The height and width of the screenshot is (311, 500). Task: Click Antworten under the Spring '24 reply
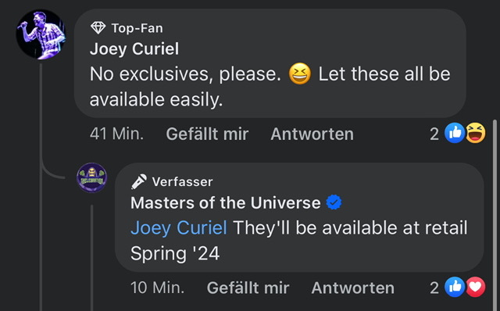[x=353, y=288]
